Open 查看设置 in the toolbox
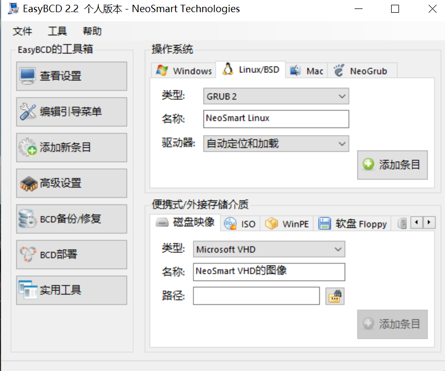The height and width of the screenshot is (371, 445). click(71, 76)
